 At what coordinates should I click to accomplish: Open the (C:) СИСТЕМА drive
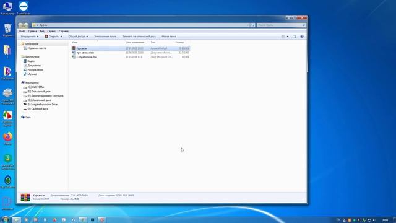point(36,87)
